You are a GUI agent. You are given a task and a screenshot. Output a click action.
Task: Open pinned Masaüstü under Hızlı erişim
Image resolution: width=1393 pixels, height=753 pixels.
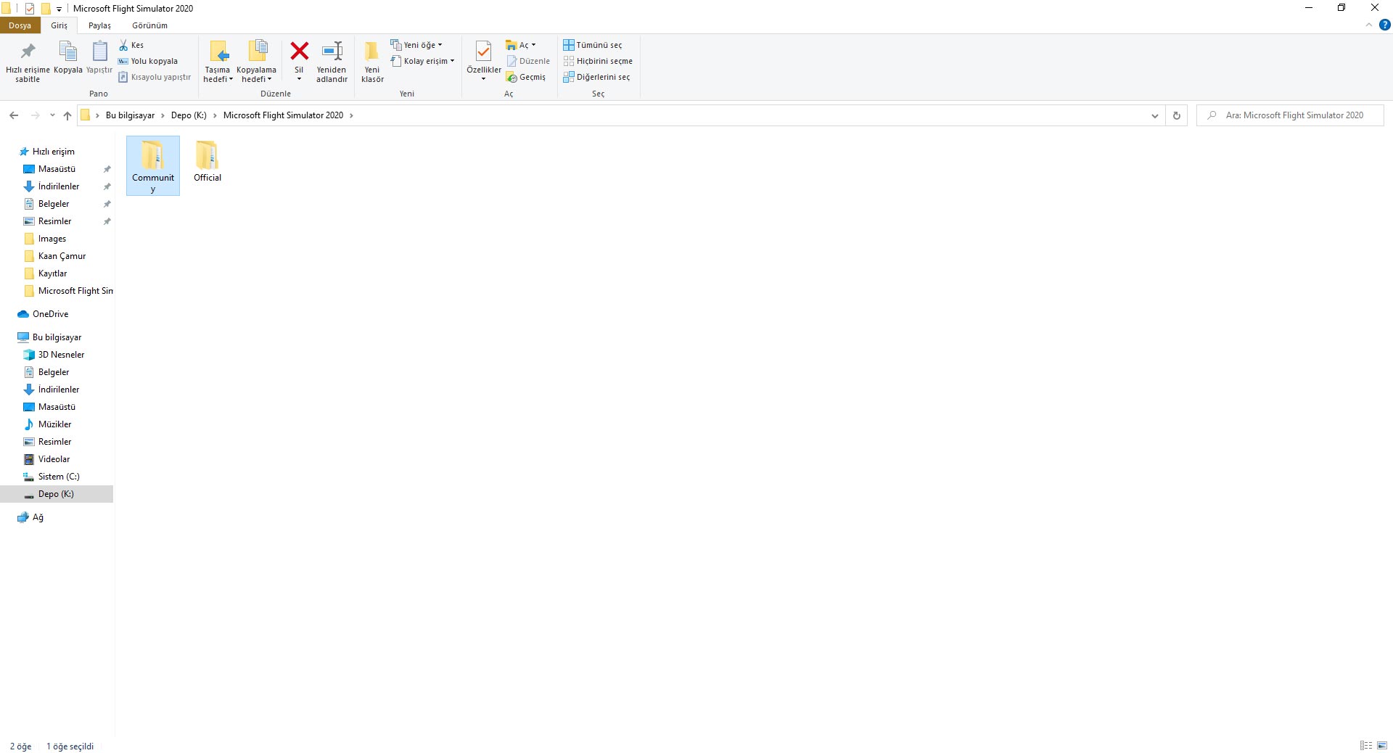57,169
